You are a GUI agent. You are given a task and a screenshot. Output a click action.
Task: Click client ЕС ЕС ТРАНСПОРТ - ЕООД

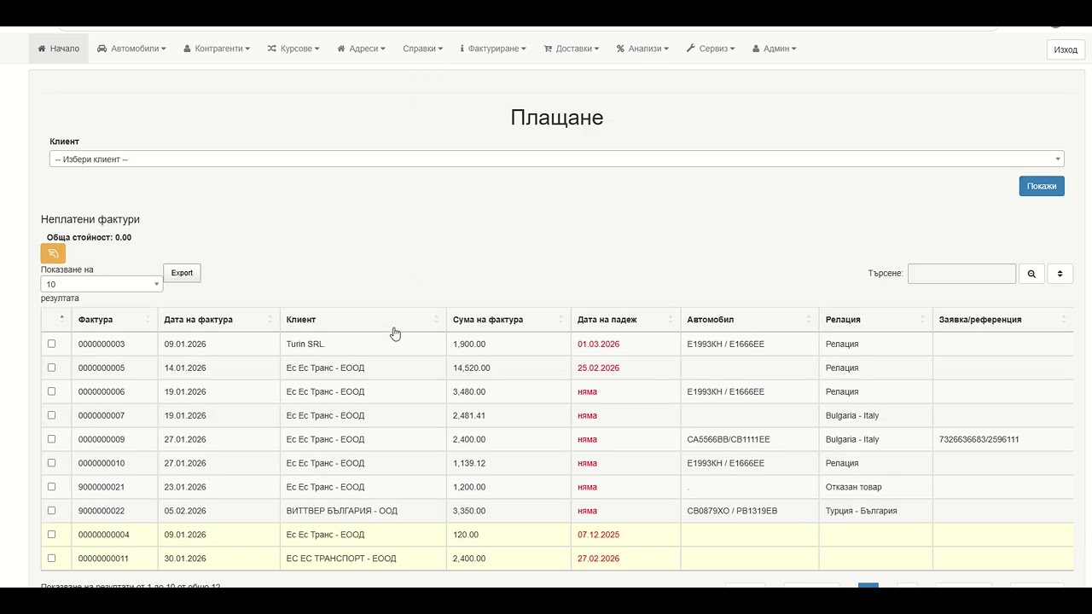(x=341, y=559)
